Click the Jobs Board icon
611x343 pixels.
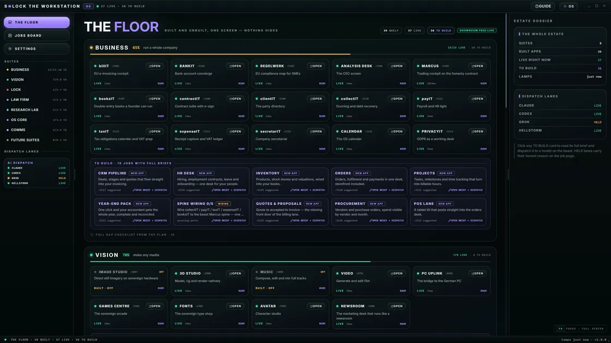point(10,35)
